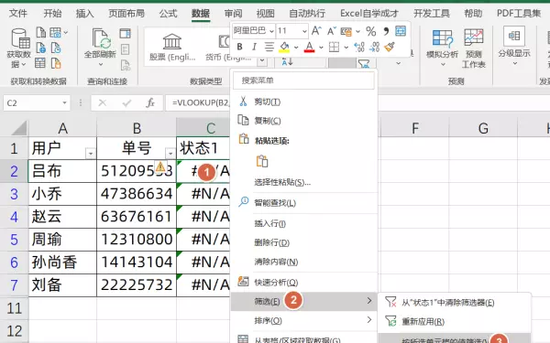Click the From Text/CSV icon in Get Data group
This screenshot has width=550, height=343.
tap(41, 33)
